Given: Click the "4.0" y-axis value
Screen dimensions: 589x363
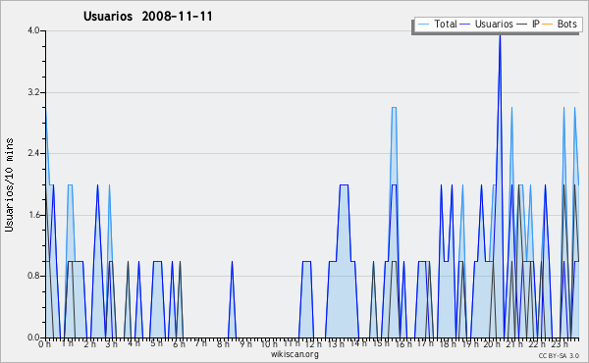Looking at the screenshot, I should click(x=33, y=30).
